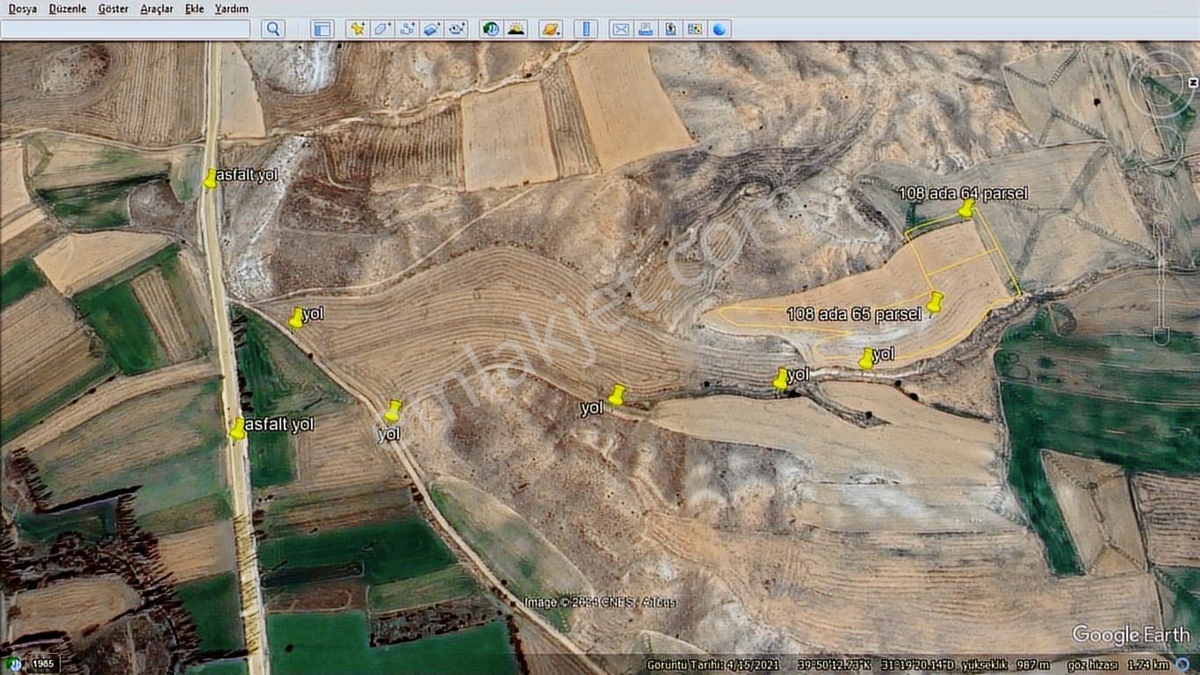This screenshot has height=675, width=1200.
Task: Select the add path tool
Action: pos(407,29)
